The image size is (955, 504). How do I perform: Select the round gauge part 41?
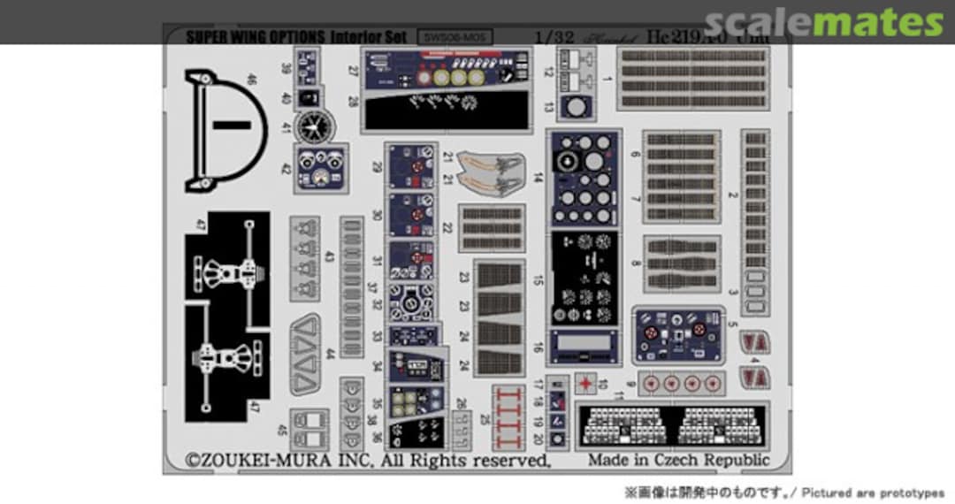310,128
